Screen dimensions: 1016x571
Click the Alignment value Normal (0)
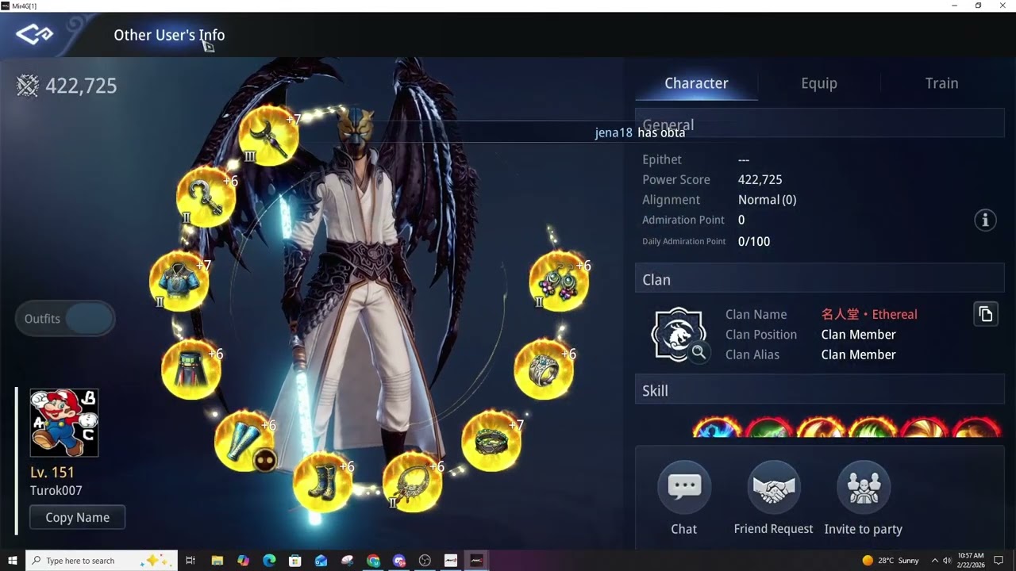pos(767,200)
